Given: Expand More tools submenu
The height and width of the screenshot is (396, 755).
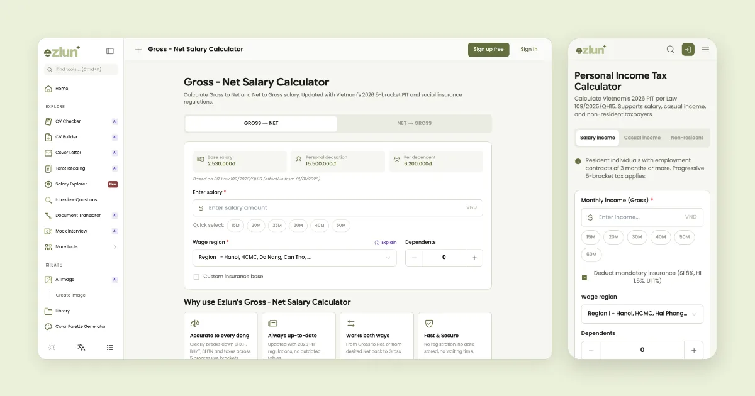Looking at the screenshot, I should 81,247.
